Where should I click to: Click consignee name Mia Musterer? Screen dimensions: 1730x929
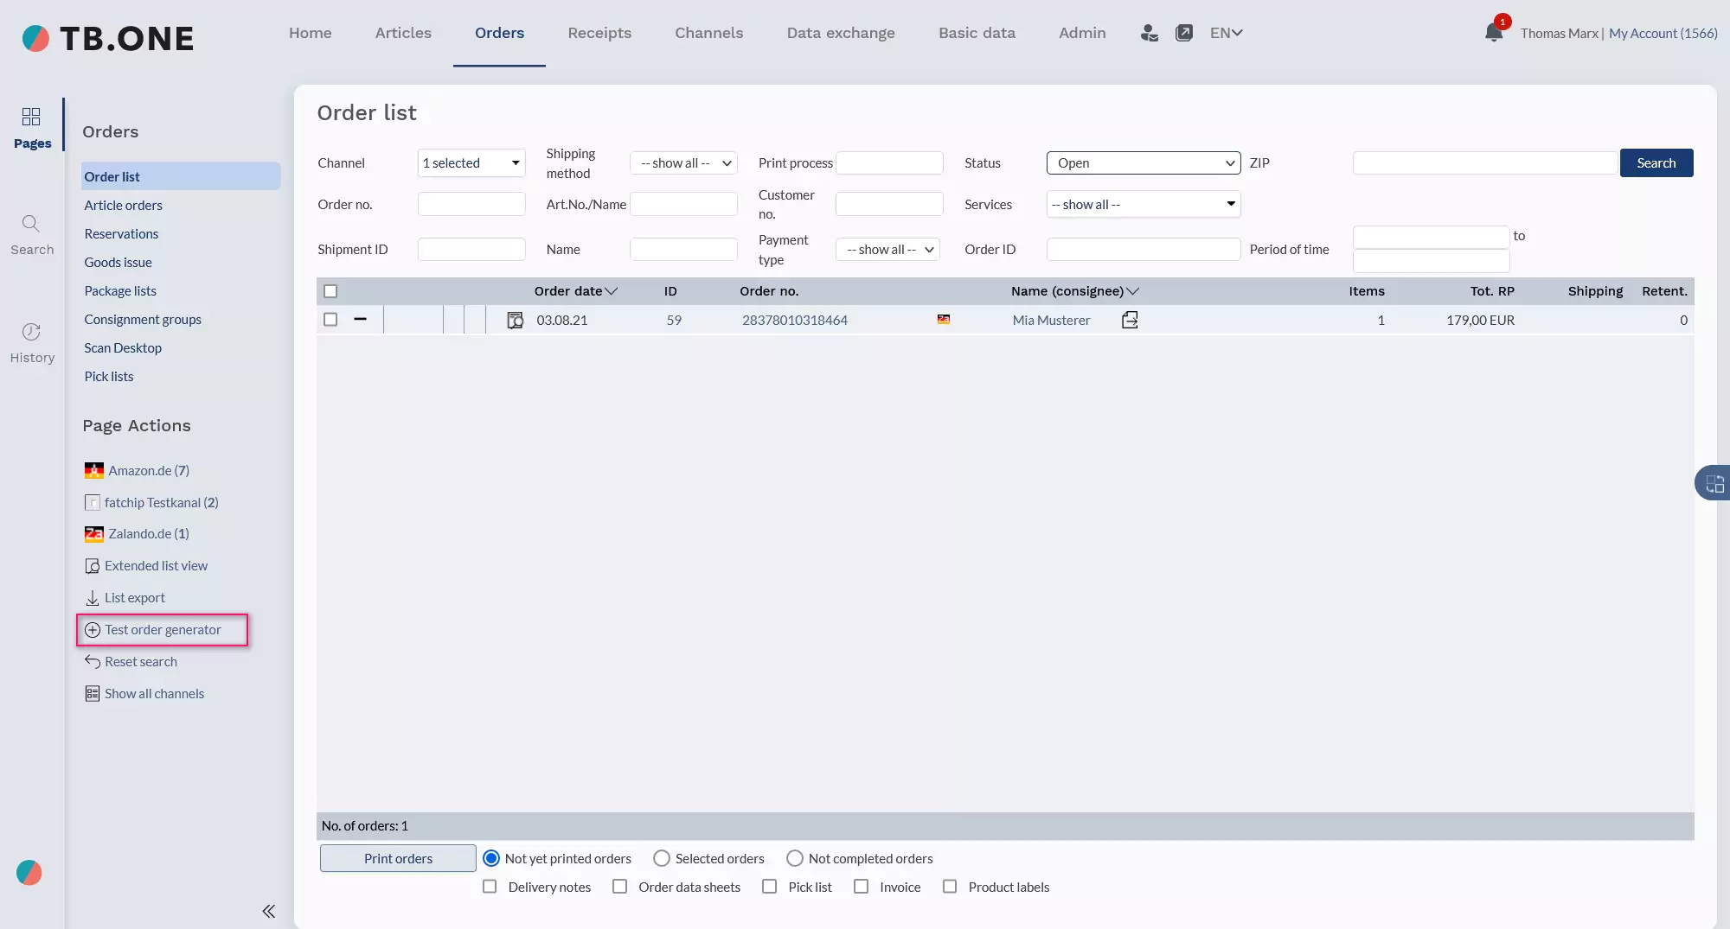tap(1051, 320)
